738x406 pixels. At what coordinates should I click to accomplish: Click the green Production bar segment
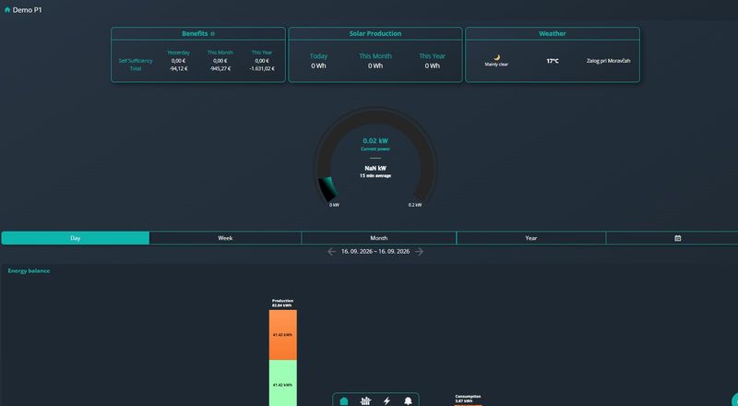(283, 383)
